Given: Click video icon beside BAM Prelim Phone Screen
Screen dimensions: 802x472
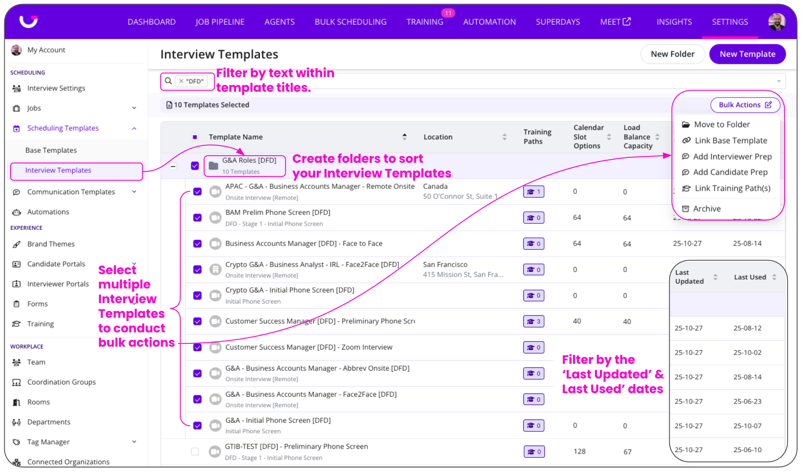Looking at the screenshot, I should [215, 217].
